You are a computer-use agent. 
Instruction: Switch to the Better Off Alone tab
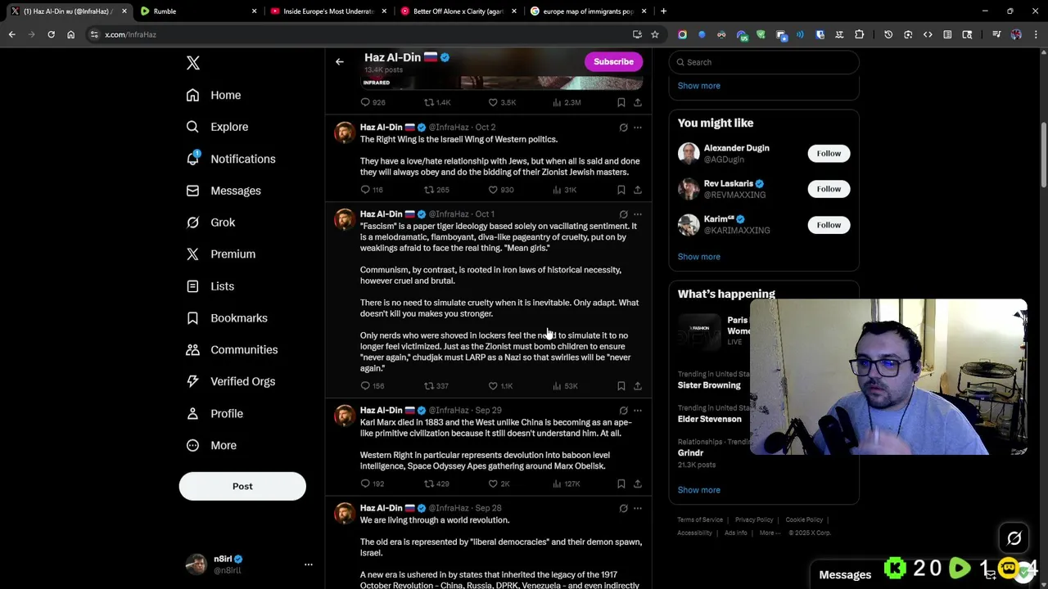458,11
